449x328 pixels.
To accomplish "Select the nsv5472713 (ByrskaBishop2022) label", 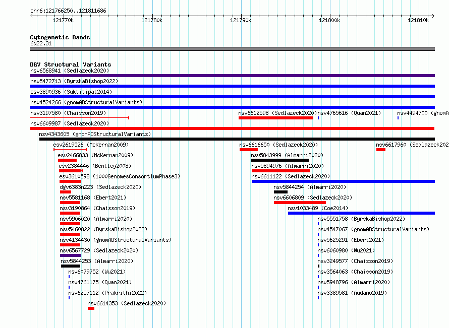I will pos(74,81).
